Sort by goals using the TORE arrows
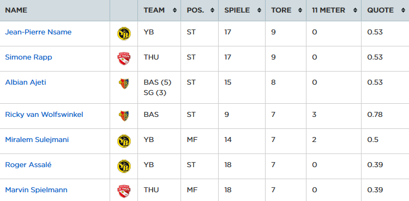The height and width of the screenshot is (201, 409). tap(300, 10)
